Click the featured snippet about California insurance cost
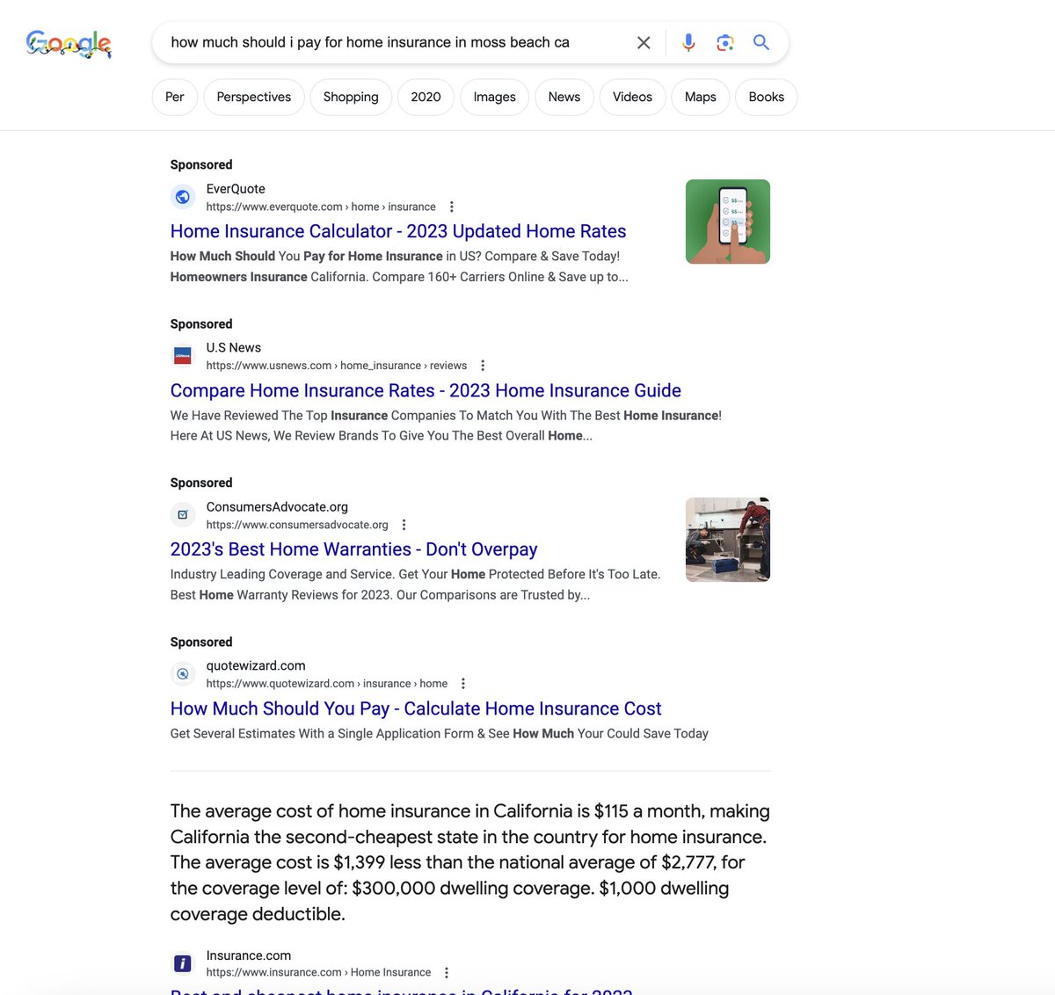The image size is (1055, 995). tap(470, 862)
